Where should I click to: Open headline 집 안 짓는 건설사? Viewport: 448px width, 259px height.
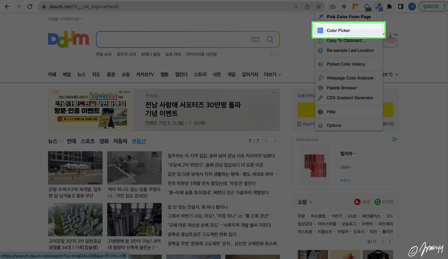pyautogui.click(x=198, y=207)
